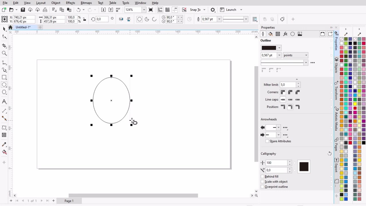Click the Print icon
This screenshot has width=366, height=206.
tap(45, 10)
